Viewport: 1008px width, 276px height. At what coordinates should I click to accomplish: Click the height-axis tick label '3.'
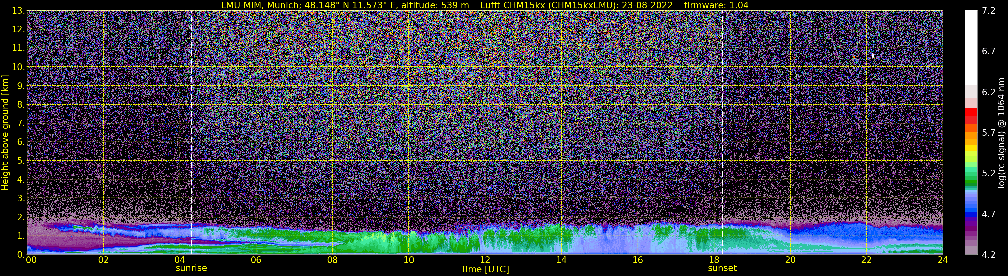[x=21, y=198]
